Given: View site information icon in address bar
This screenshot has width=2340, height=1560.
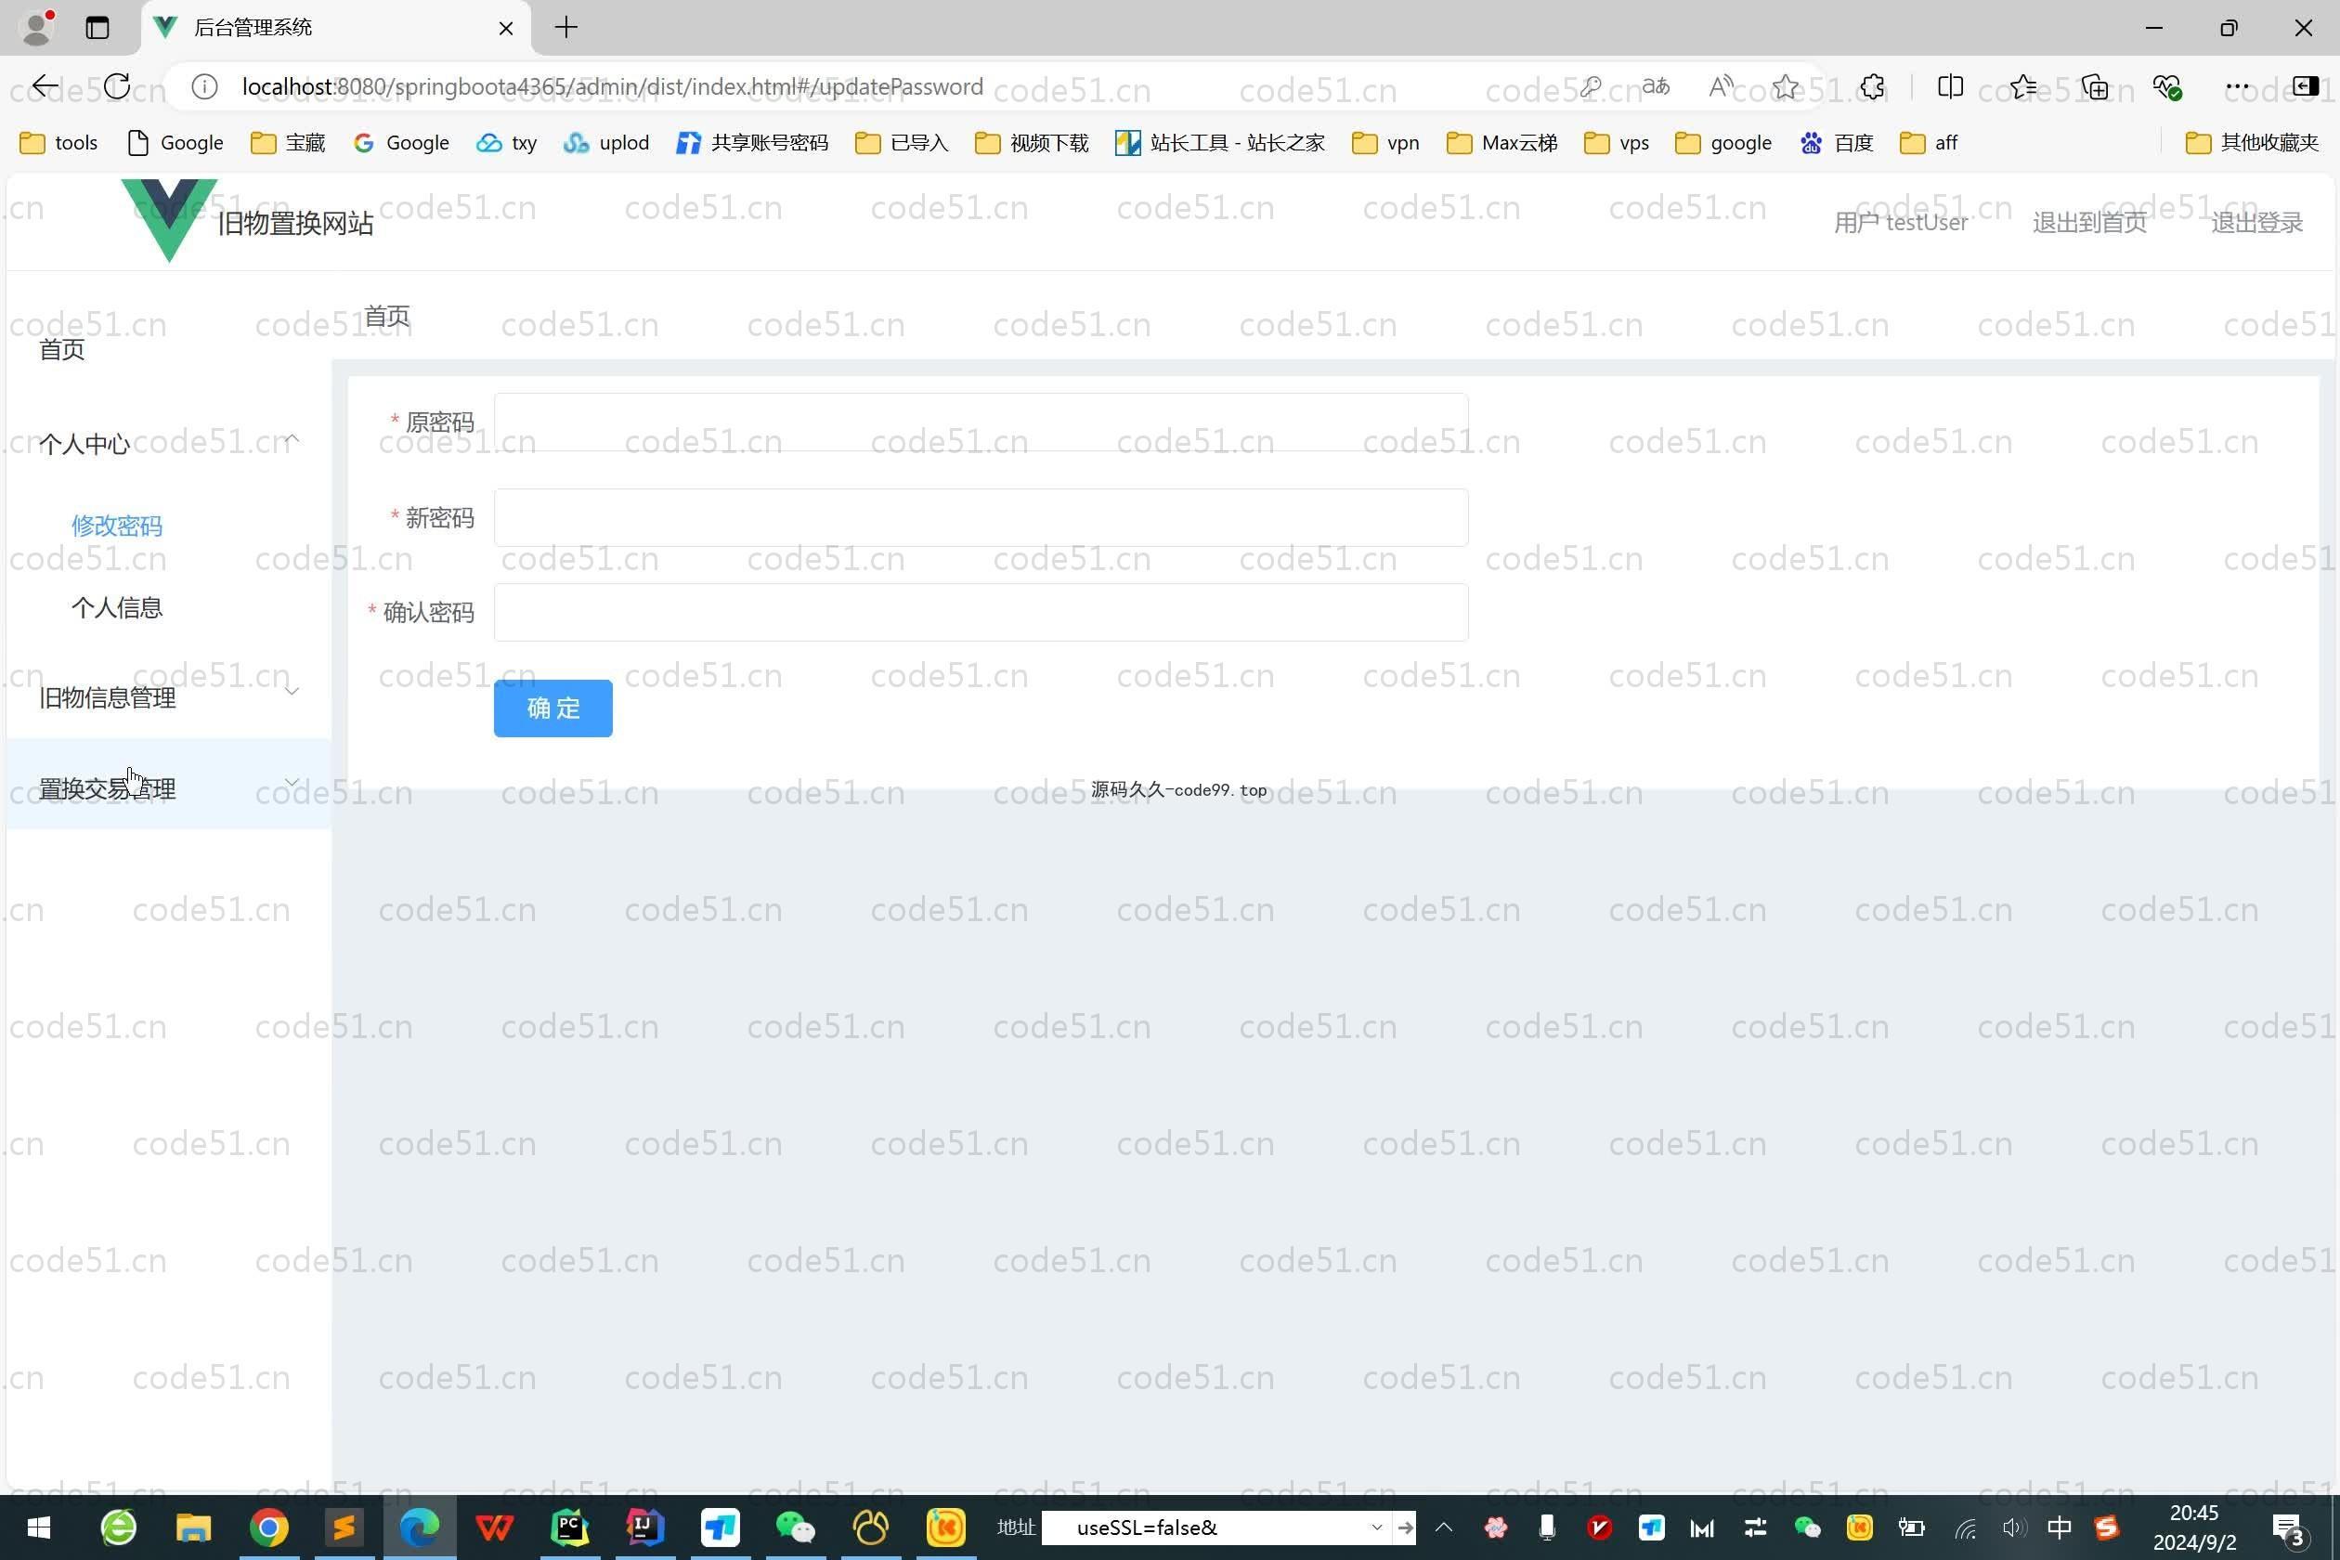Looking at the screenshot, I should click(x=204, y=86).
